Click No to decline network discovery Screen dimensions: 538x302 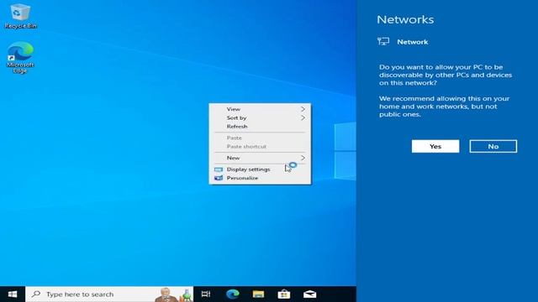click(x=493, y=146)
